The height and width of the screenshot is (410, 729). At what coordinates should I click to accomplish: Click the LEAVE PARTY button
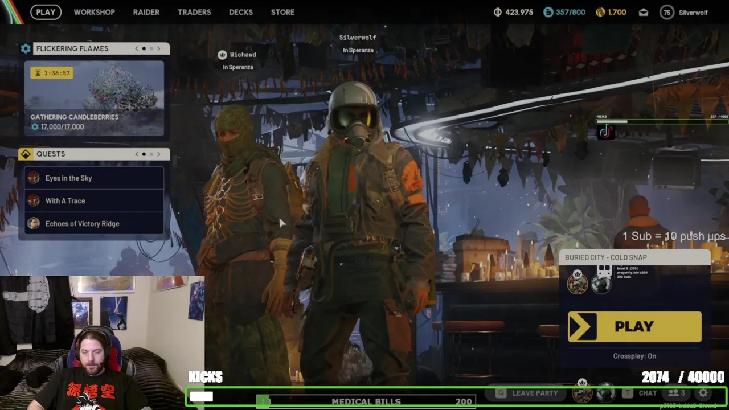[x=526, y=393]
